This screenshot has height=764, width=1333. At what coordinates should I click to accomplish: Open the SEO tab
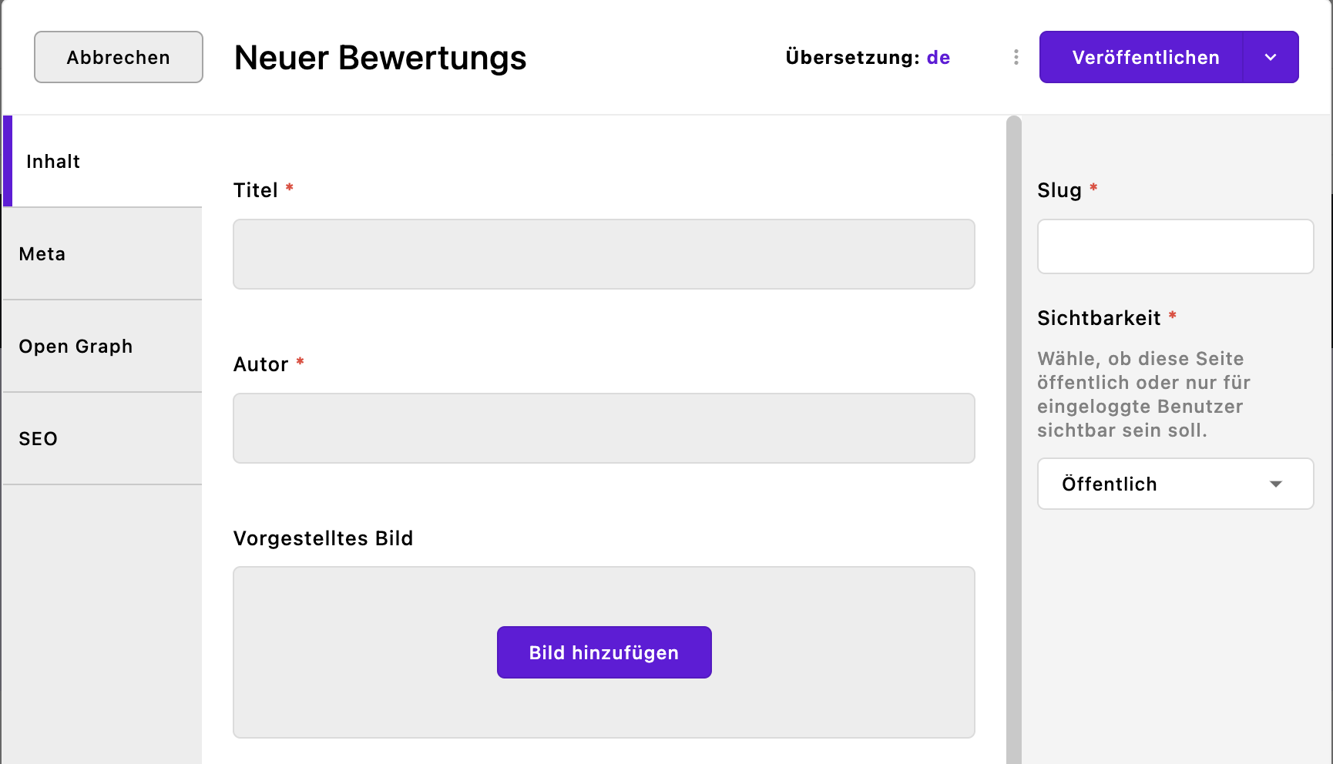38,438
